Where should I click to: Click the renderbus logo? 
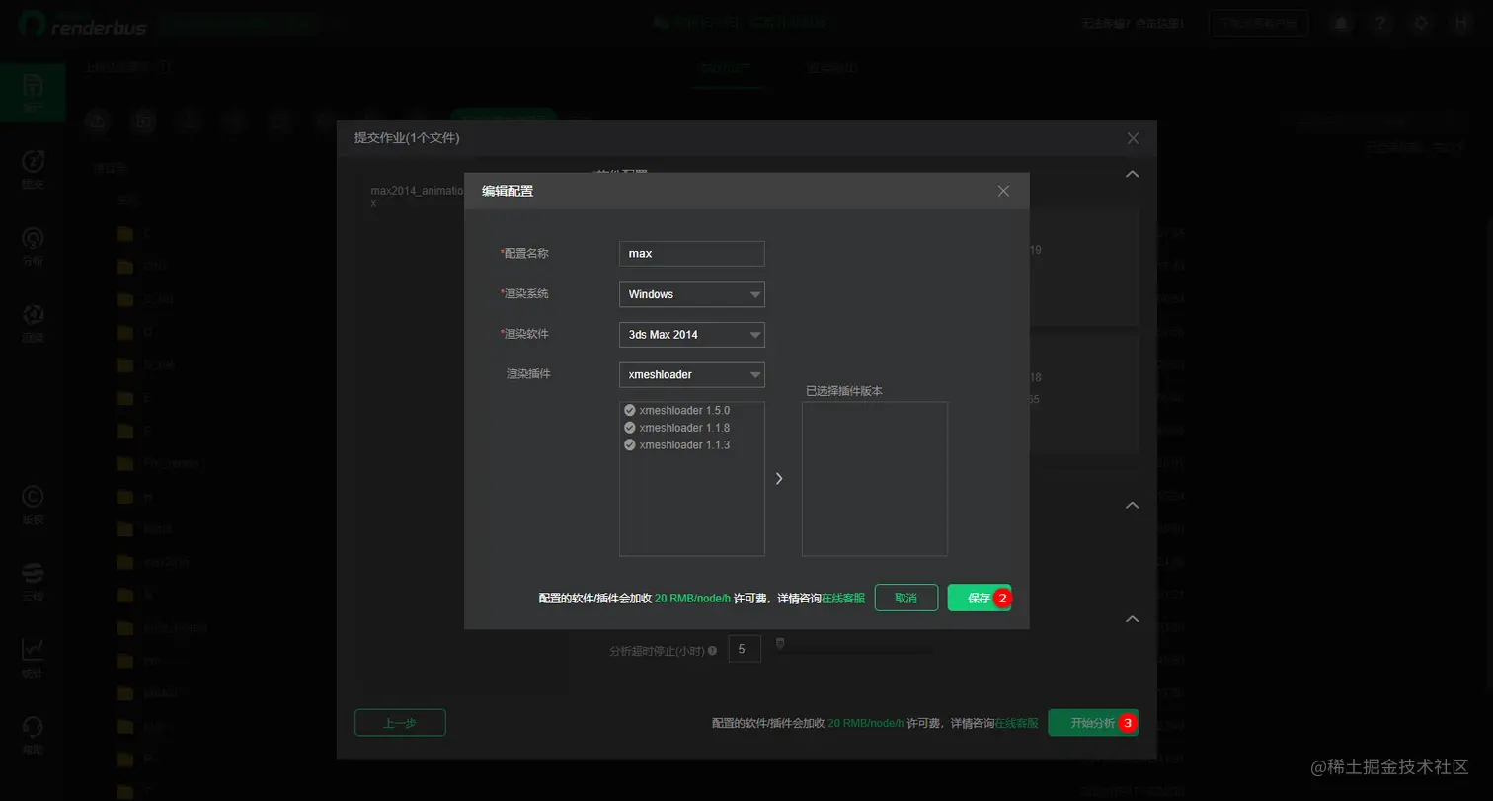[x=82, y=24]
